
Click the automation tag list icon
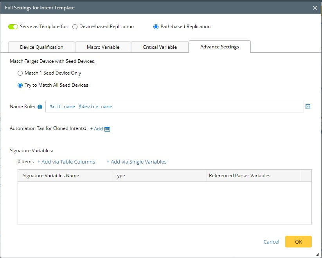click(x=107, y=129)
